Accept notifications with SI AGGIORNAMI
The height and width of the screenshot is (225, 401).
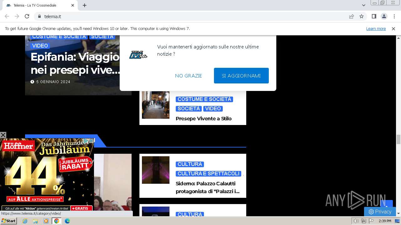[x=241, y=76]
